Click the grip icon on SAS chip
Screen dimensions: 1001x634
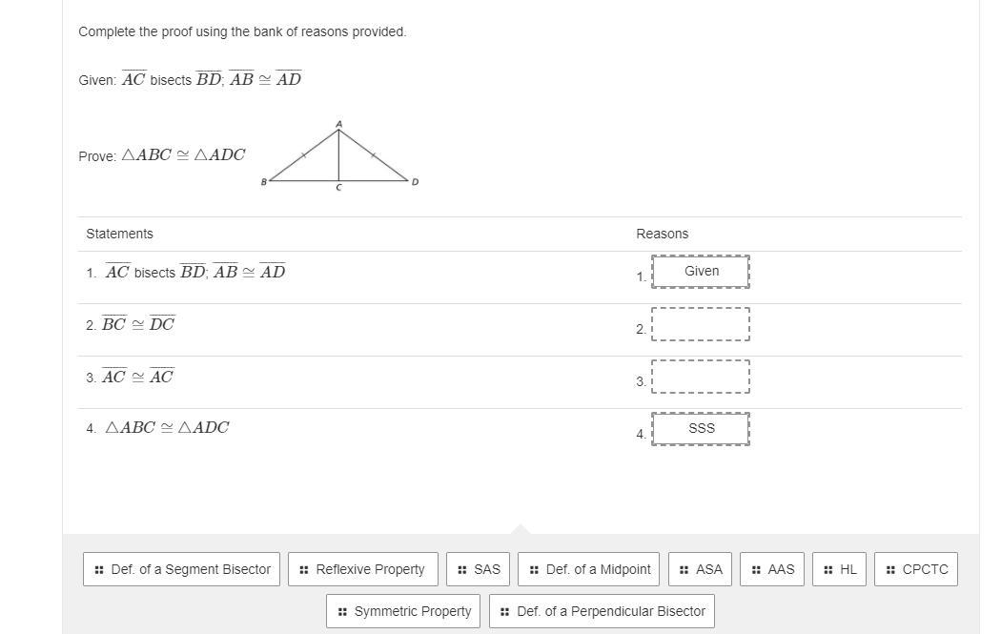point(462,569)
